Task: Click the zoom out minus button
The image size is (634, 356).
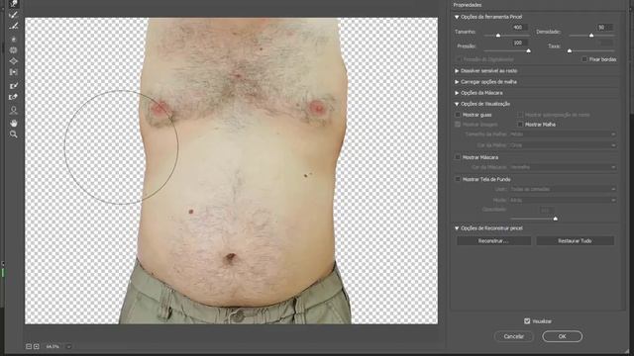Action: click(x=29, y=346)
